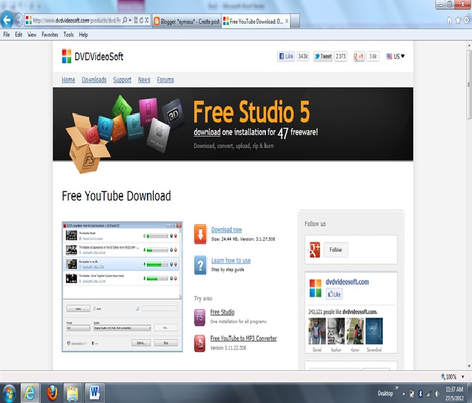Image resolution: width=472 pixels, height=403 pixels.
Task: Click the Google+ icon in Follow us
Action: pos(315,250)
